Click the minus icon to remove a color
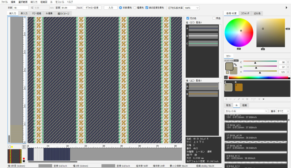Viewport: 291px width, 168px height. point(230,99)
